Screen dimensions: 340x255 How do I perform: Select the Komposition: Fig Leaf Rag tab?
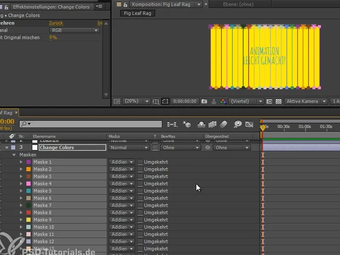click(x=161, y=4)
